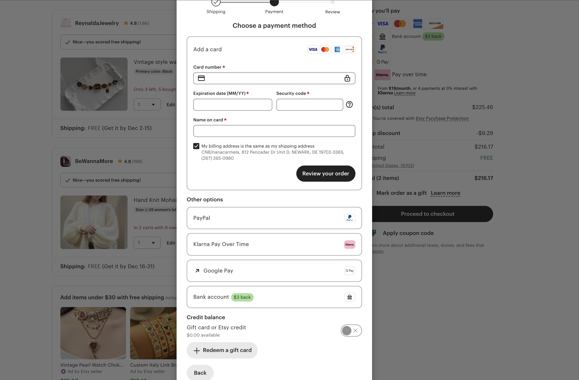579x380 pixels.
Task: Open quantity dropdown for the vintage bracelet
Action: point(147,104)
